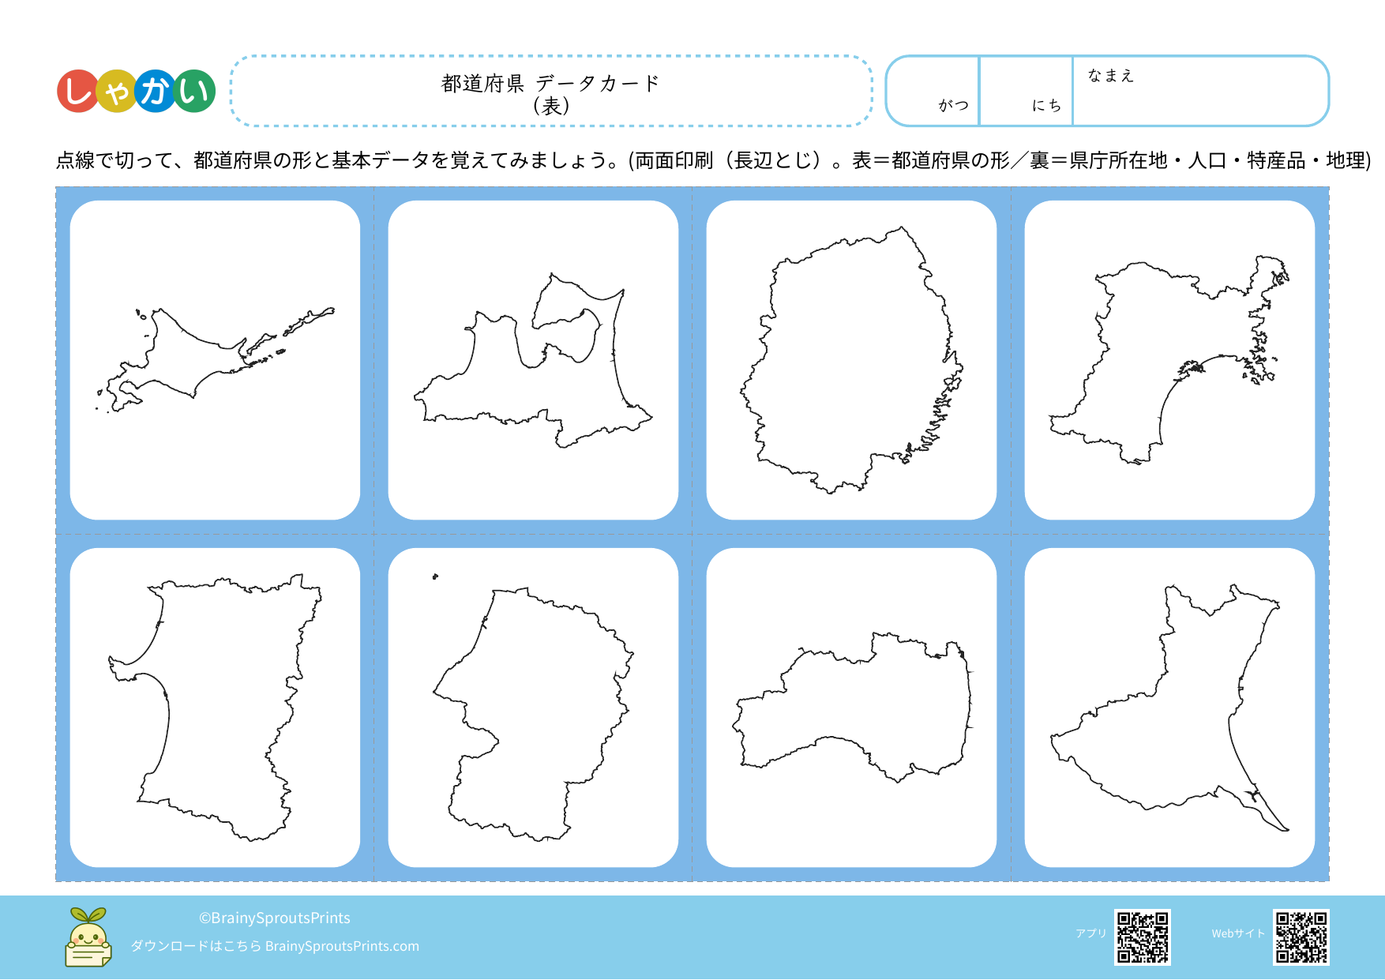This screenshot has height=980, width=1385.
Task: Click the アプリ QR code
Action: click(x=1142, y=937)
